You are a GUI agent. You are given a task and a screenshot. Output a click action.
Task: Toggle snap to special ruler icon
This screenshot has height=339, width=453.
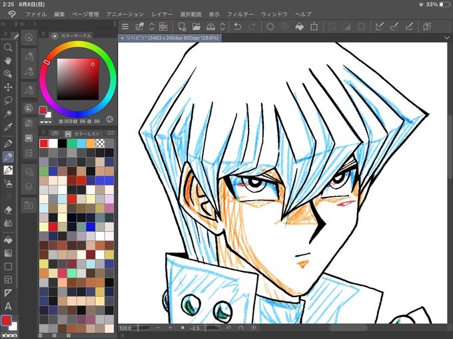[x=394, y=27]
